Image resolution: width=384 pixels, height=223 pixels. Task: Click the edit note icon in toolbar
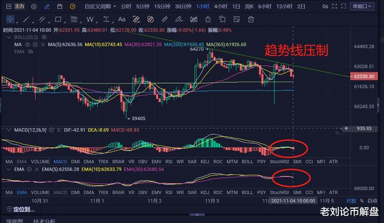click(x=236, y=19)
